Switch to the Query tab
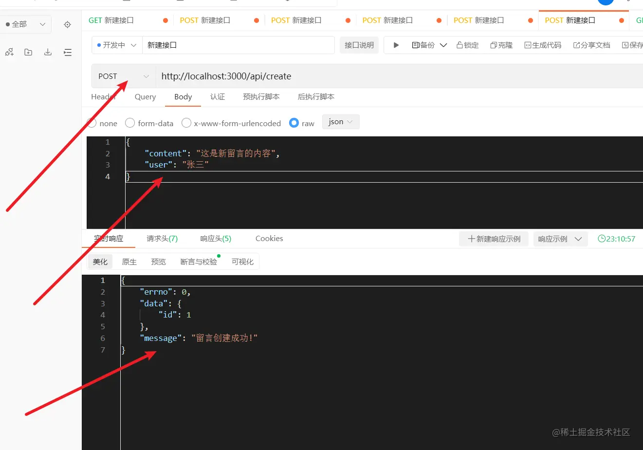The image size is (643, 450). coord(145,96)
